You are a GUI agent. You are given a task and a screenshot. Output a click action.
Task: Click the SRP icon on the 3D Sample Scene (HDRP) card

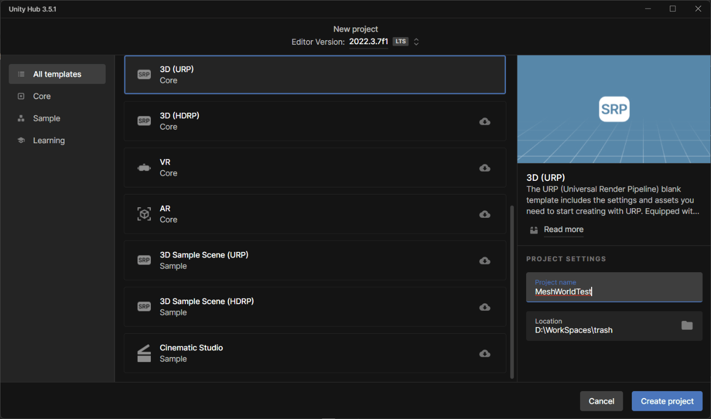[144, 307]
